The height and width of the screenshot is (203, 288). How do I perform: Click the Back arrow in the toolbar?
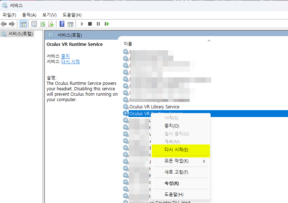point(4,24)
